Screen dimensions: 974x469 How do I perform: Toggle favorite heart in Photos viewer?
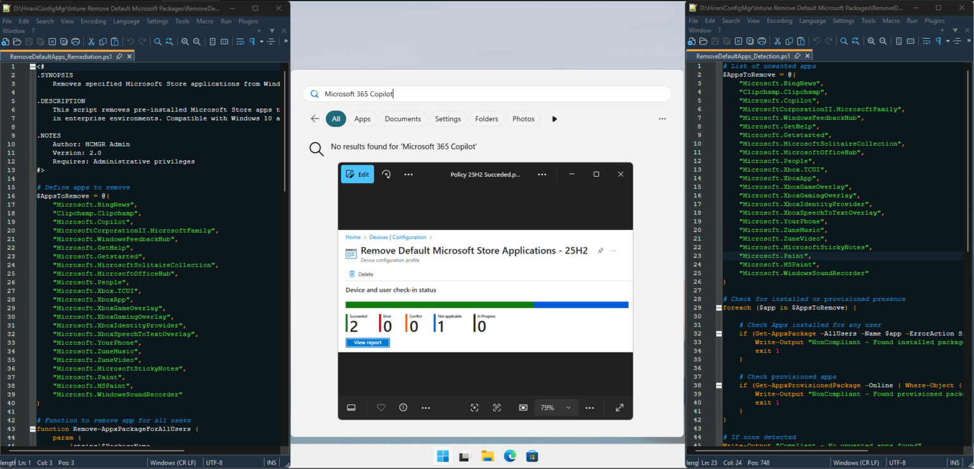(381, 408)
